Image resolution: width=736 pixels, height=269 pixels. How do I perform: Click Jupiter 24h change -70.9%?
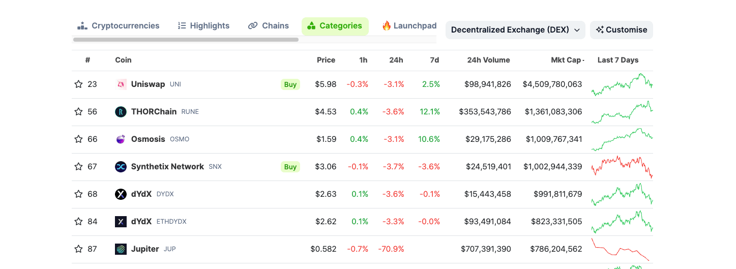click(391, 249)
